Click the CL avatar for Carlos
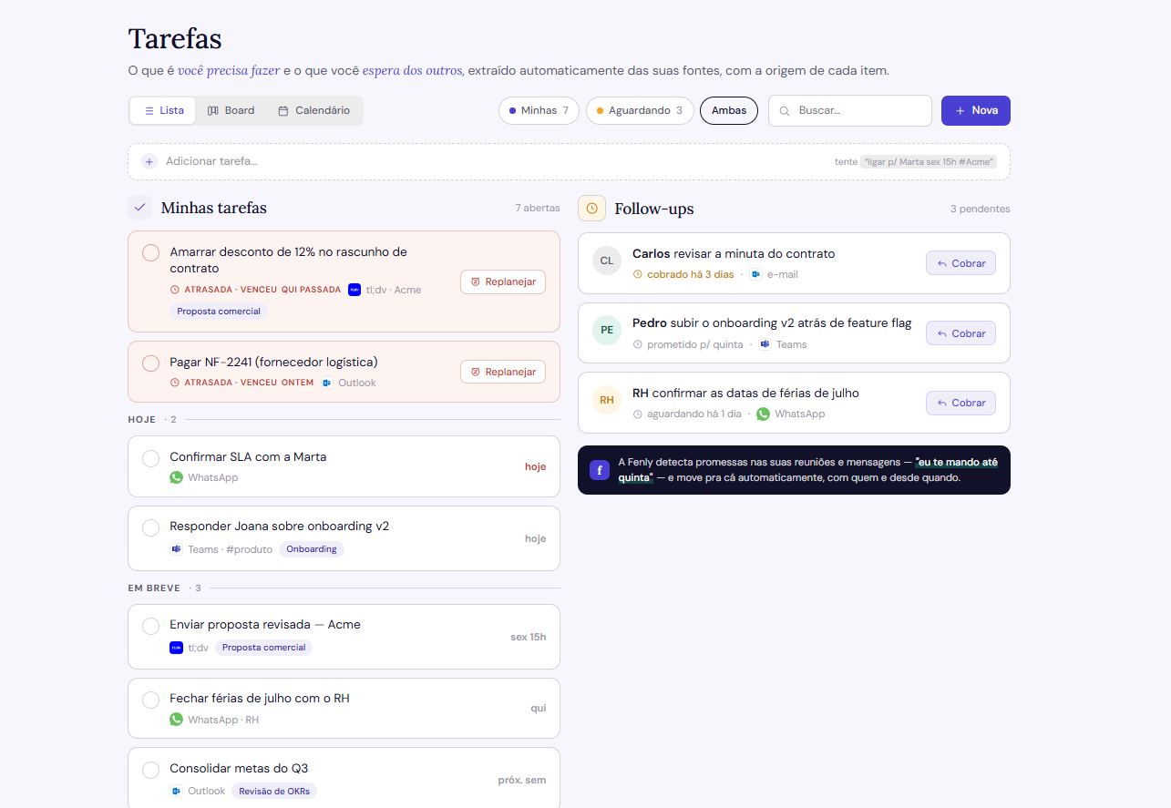The height and width of the screenshot is (808, 1171). point(607,261)
